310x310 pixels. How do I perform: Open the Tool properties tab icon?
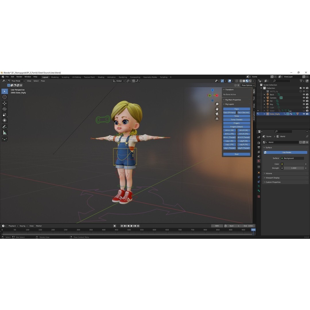(259, 137)
